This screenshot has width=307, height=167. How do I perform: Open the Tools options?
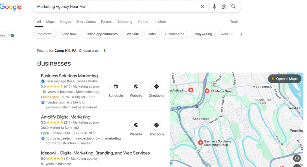(234, 22)
